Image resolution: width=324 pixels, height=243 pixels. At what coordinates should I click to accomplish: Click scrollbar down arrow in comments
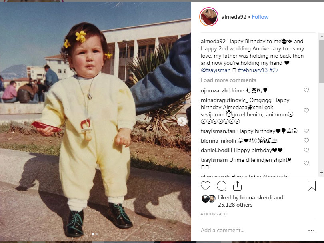pyautogui.click(x=322, y=173)
